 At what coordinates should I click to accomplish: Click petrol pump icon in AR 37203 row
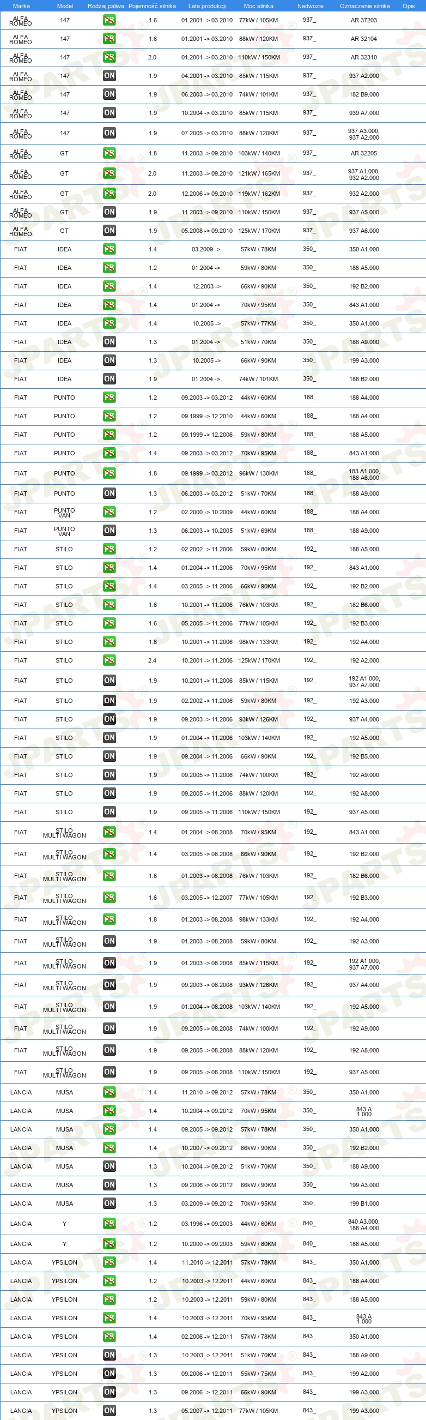(109, 20)
